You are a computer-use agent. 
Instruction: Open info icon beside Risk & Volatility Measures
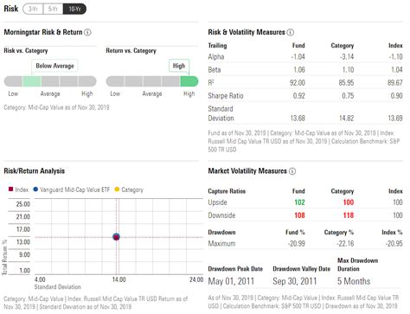click(x=291, y=32)
